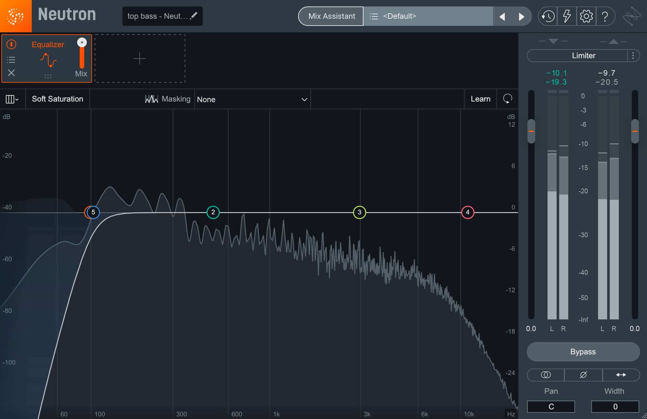Open Limiter options three-dot menu
The height and width of the screenshot is (419, 647).
click(633, 56)
